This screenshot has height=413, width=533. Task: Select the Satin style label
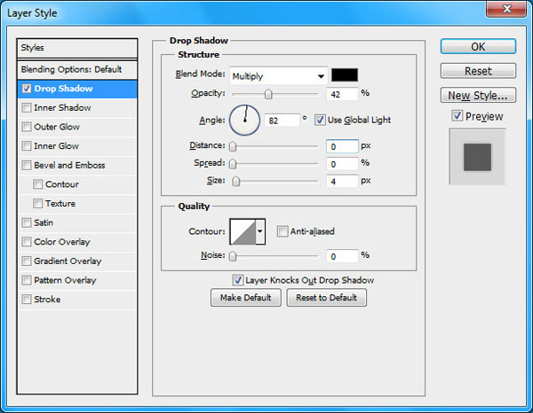[44, 222]
